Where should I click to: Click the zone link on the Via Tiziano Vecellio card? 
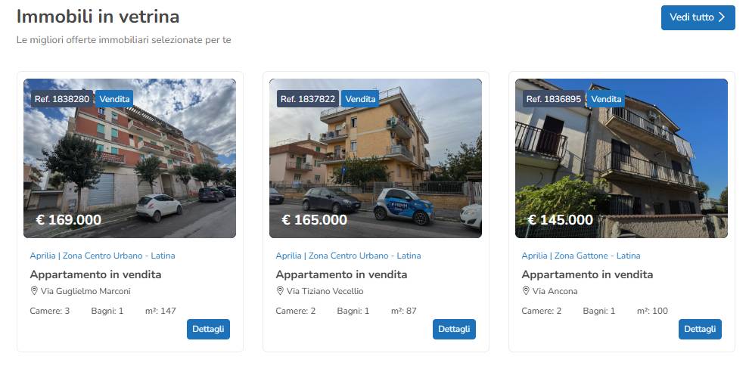pyautogui.click(x=348, y=256)
